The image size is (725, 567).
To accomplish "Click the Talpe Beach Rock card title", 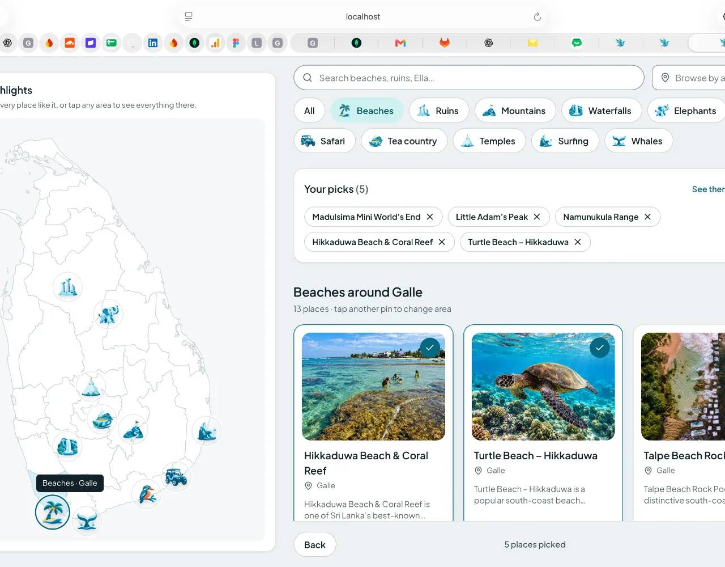I will coord(684,456).
